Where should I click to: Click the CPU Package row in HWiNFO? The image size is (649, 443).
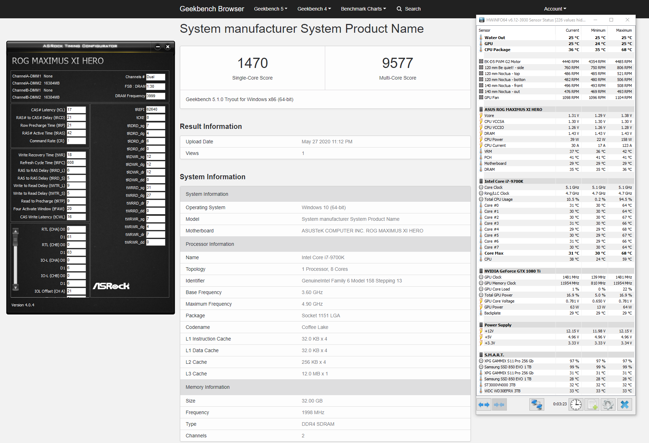556,50
